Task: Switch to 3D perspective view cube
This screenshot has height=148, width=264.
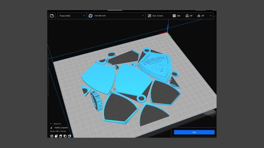Action: pyautogui.click(x=52, y=136)
